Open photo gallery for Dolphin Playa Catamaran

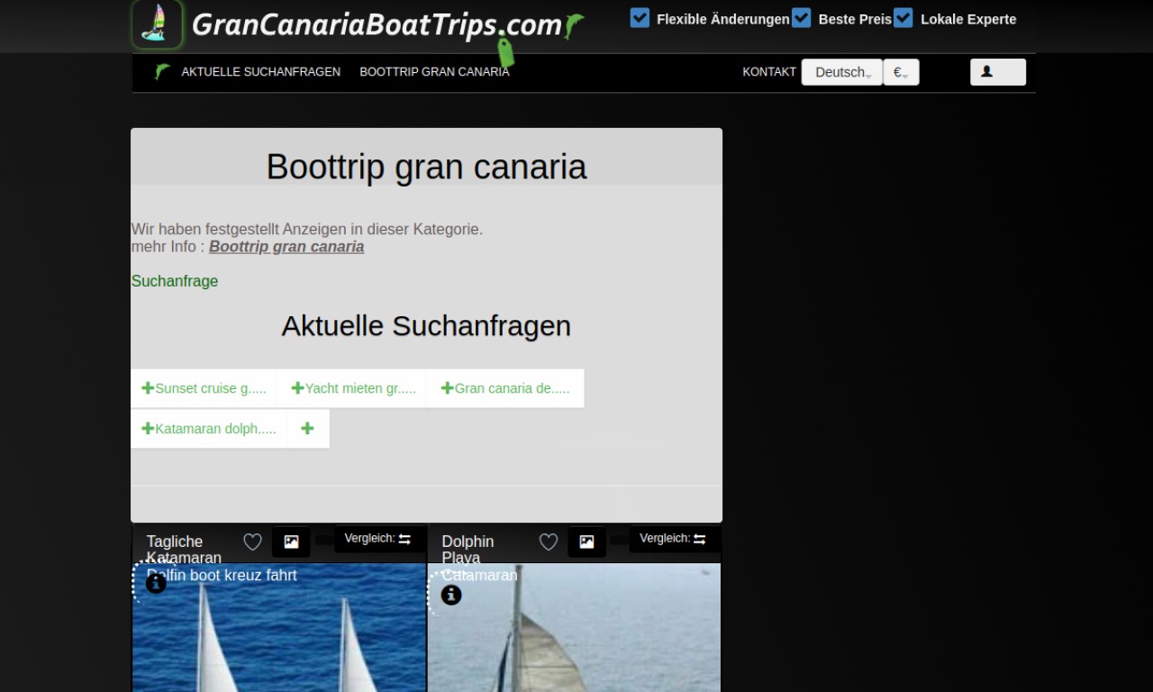click(586, 542)
